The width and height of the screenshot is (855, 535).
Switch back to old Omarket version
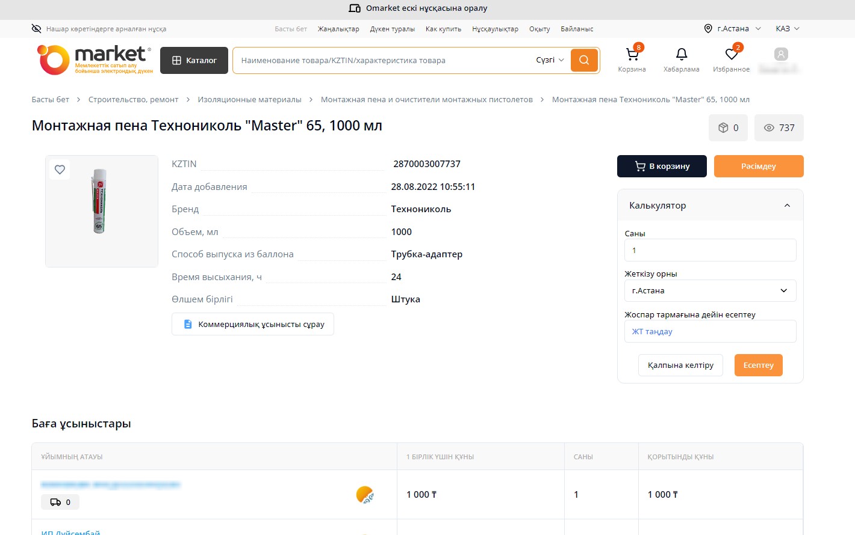pos(419,8)
